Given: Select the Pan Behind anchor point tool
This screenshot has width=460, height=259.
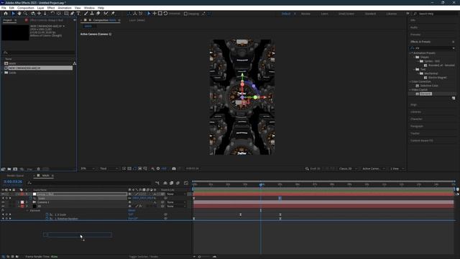Looking at the screenshot, I should coord(59,14).
